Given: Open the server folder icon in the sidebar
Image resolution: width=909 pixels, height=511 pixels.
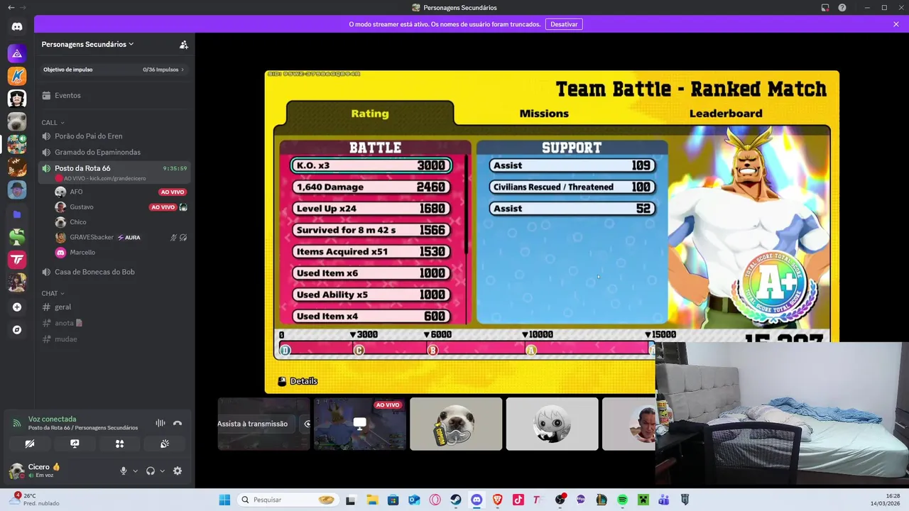Looking at the screenshot, I should coord(17,214).
